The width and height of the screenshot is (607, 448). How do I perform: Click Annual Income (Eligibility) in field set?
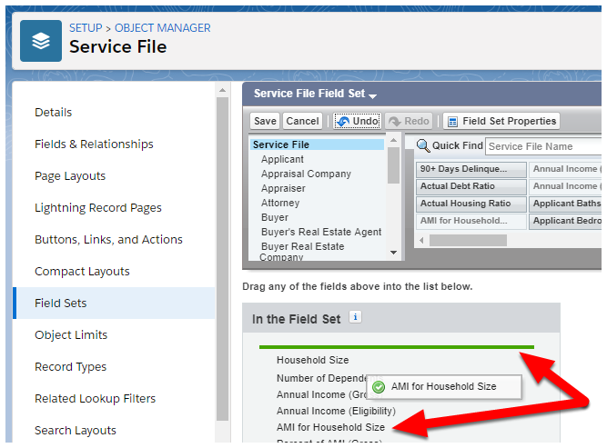pos(336,411)
